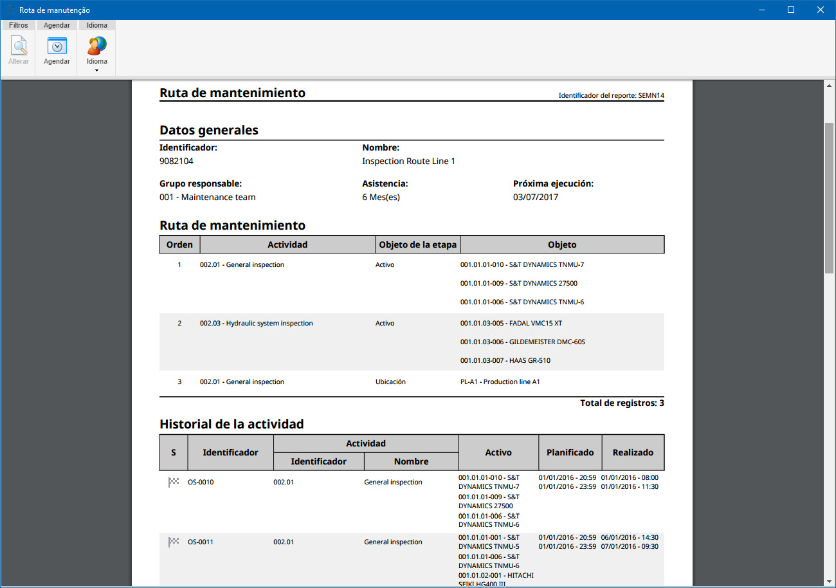Open the Agendar calendar clock icon

[57, 46]
